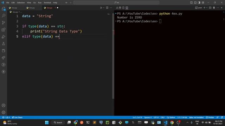Viewport: 225px width, 126px height.
Task: Open the Help menu
Action: pyautogui.click(x=55, y=2)
